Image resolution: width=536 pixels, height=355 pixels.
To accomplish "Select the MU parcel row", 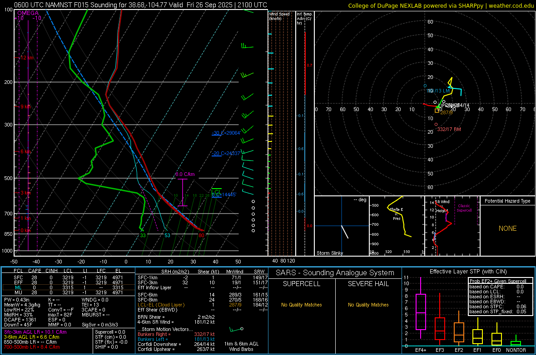I will click(x=69, y=292).
